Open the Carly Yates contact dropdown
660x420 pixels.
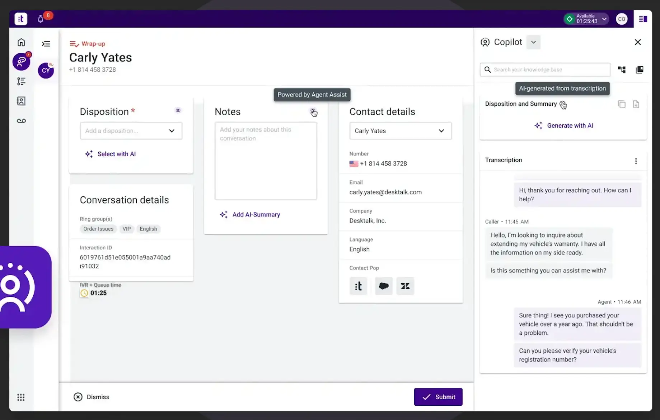coord(401,131)
